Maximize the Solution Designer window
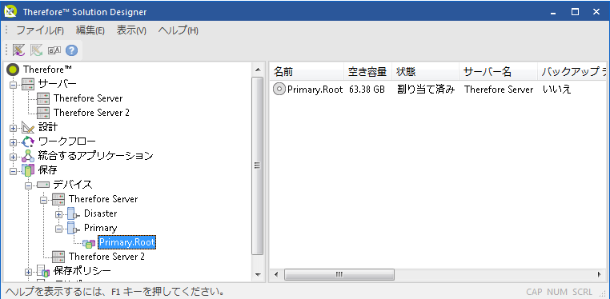This screenshot has width=610, height=299. point(575,12)
